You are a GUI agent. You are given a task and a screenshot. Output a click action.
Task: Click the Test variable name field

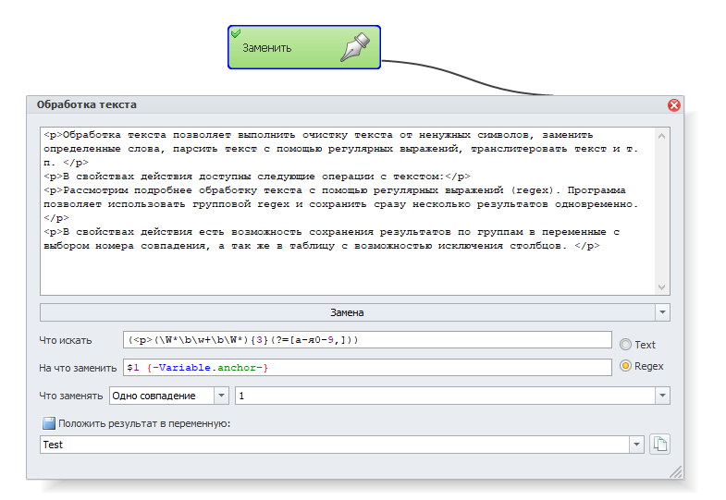coord(335,445)
